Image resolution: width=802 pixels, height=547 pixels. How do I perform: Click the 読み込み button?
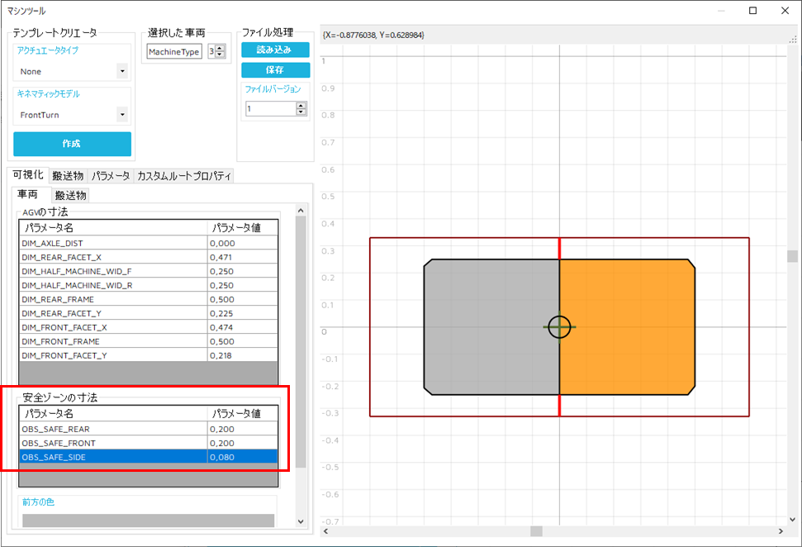coord(275,50)
